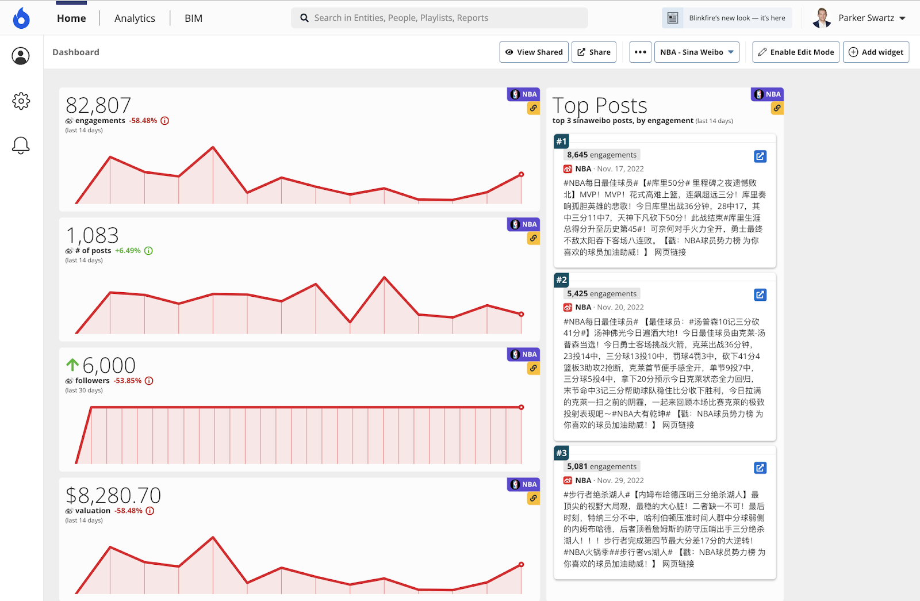Click the View Shared button
Viewport: 920px width, 601px height.
(x=534, y=52)
